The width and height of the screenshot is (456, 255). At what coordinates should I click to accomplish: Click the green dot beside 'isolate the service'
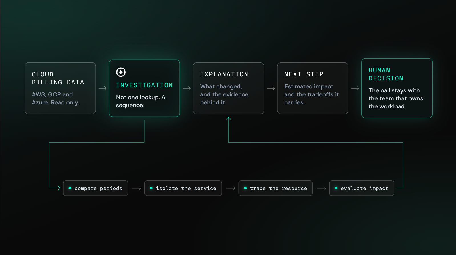pyautogui.click(x=151, y=188)
